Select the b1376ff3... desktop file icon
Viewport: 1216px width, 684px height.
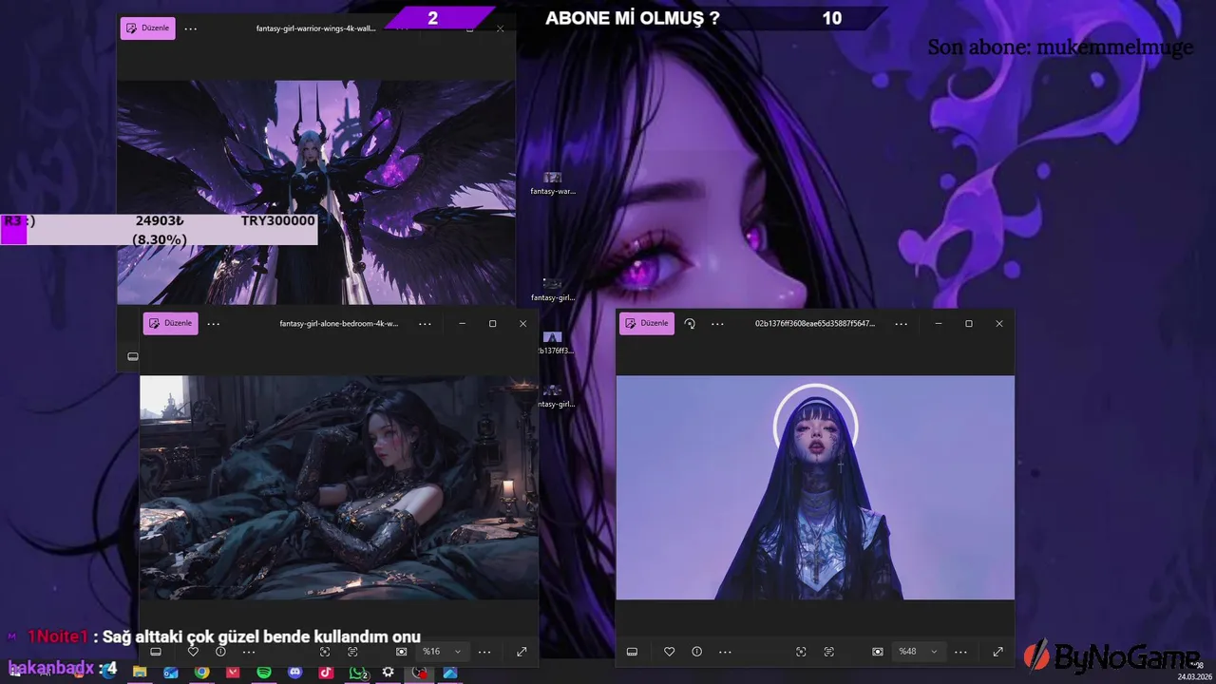coord(554,343)
